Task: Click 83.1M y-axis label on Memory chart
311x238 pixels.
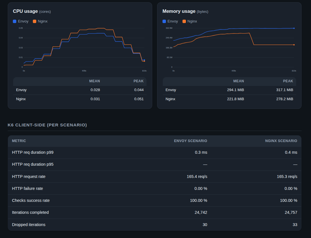Action: (170, 57)
